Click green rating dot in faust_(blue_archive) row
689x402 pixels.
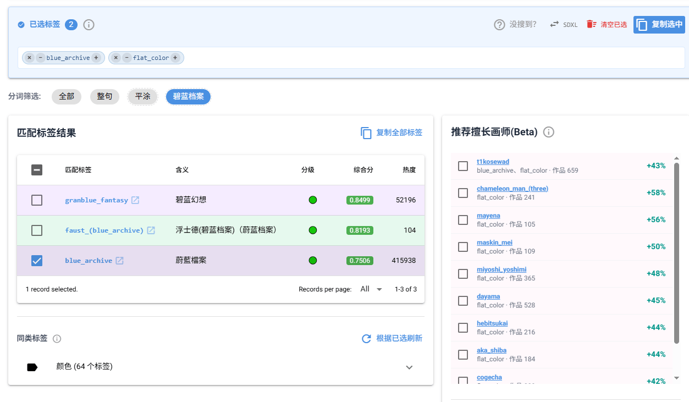[313, 230]
